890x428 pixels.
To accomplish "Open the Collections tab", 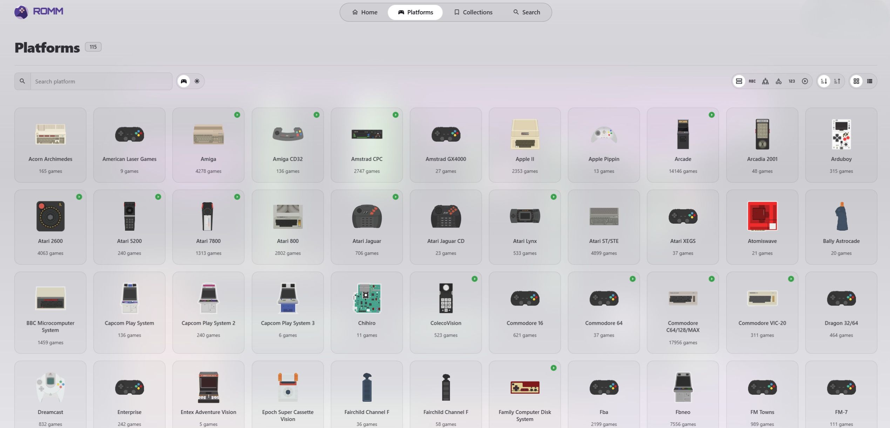I will [473, 12].
